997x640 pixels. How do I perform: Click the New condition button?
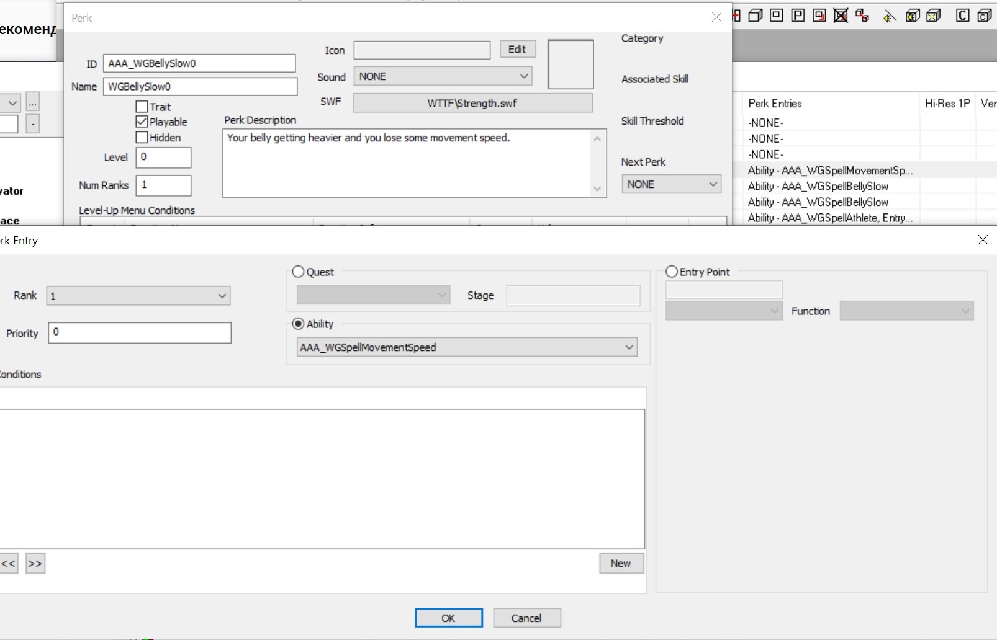621,563
